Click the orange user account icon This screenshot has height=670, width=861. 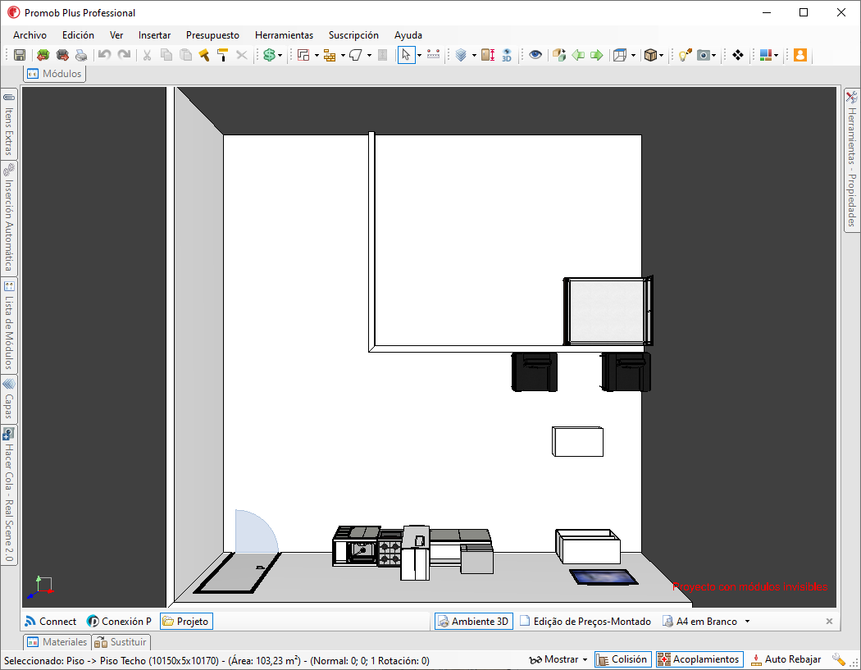(x=800, y=55)
